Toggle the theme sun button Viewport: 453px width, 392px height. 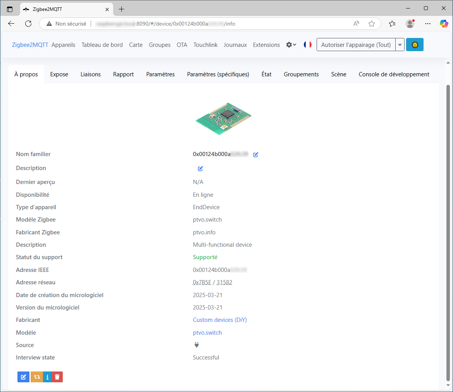(415, 45)
